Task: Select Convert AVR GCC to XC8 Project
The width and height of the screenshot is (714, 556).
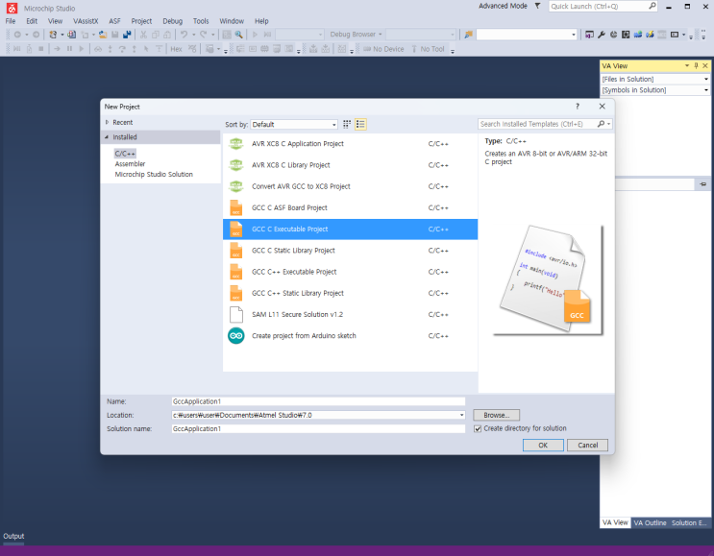Action: (350, 186)
